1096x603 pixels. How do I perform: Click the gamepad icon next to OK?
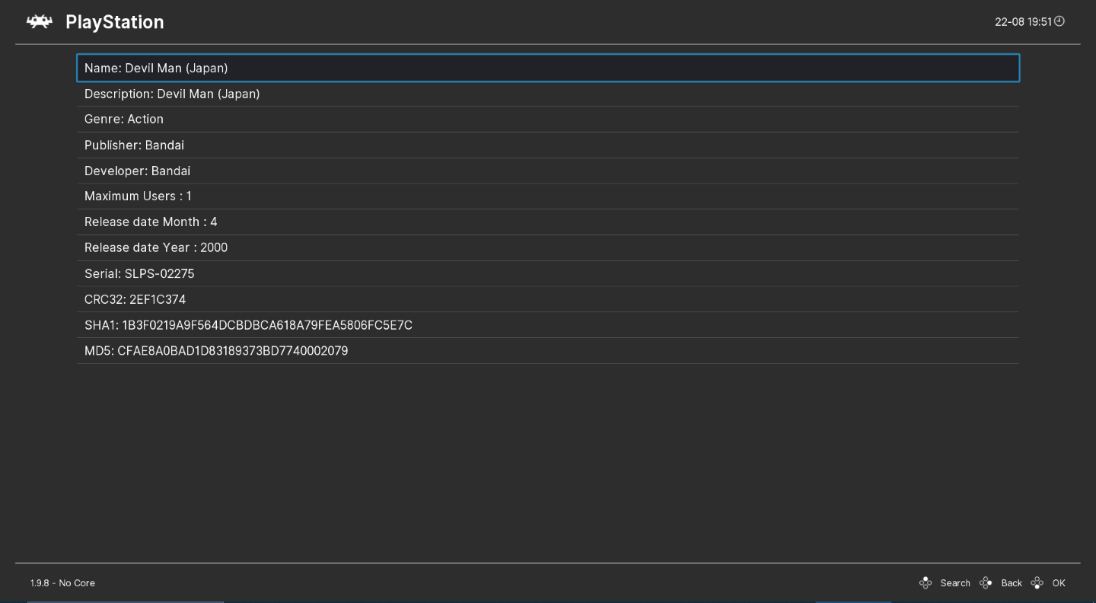point(1037,583)
